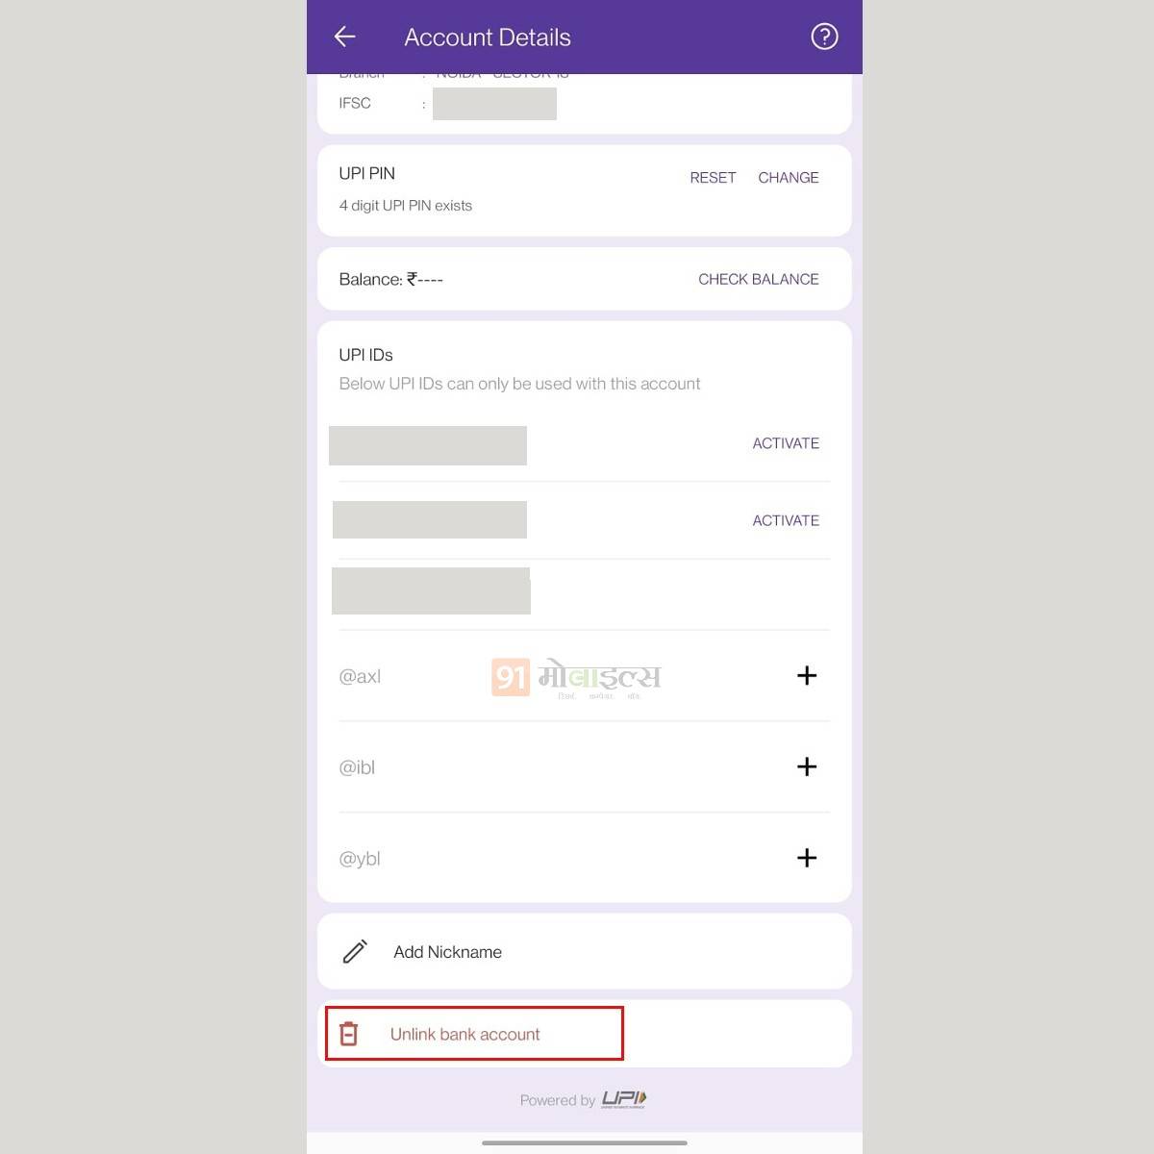Click CHECK BALANCE to view balance

758,279
